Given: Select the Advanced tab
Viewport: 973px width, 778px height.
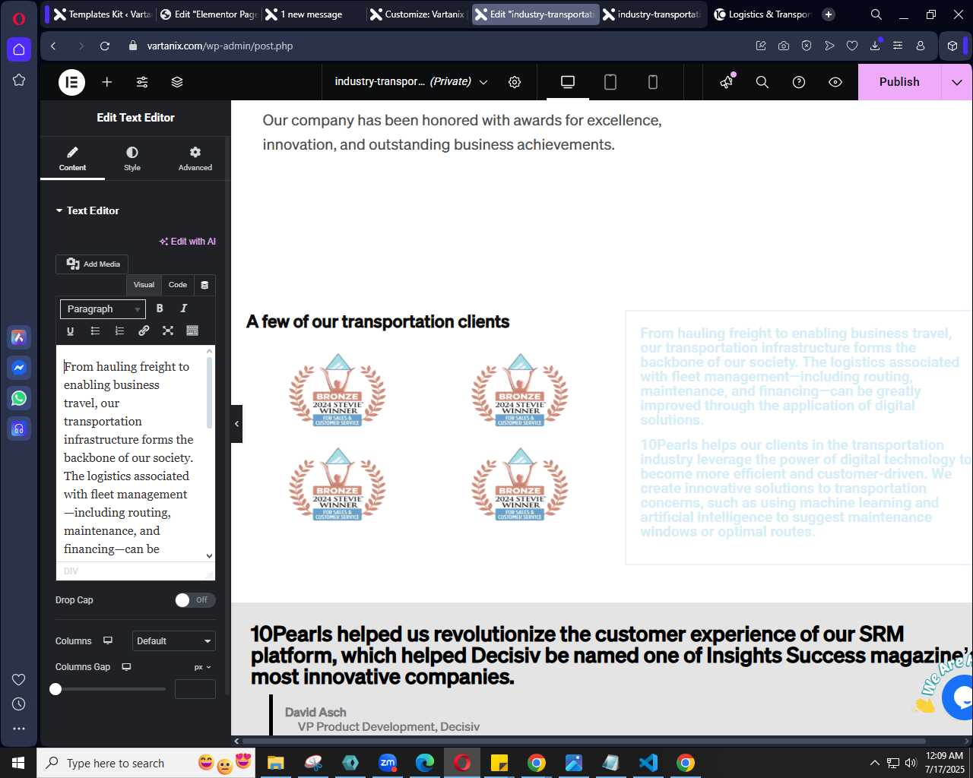Looking at the screenshot, I should [x=195, y=158].
